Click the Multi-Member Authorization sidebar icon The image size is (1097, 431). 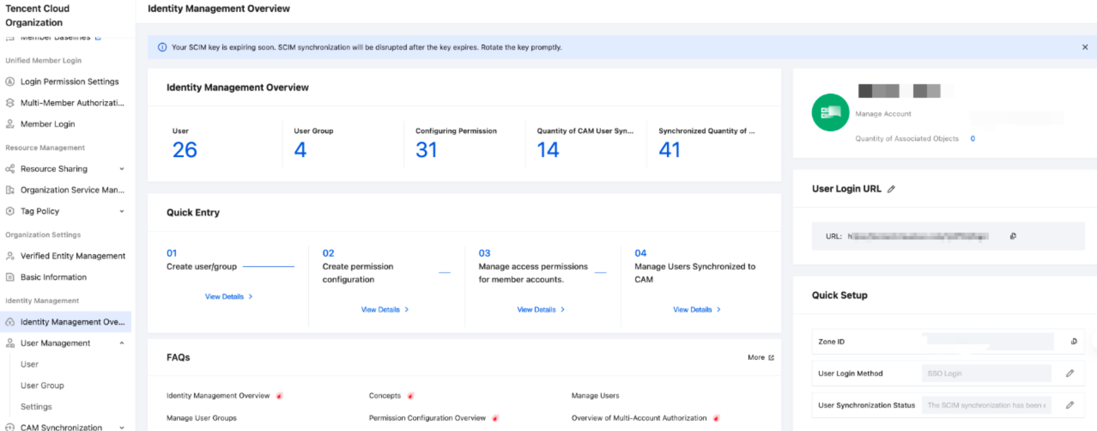(10, 103)
